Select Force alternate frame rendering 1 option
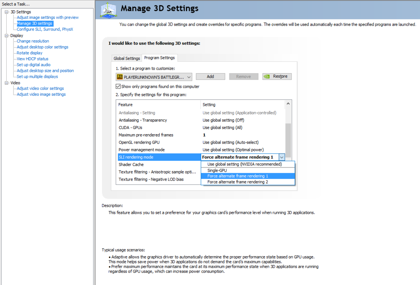This screenshot has height=285, width=420. [x=248, y=176]
